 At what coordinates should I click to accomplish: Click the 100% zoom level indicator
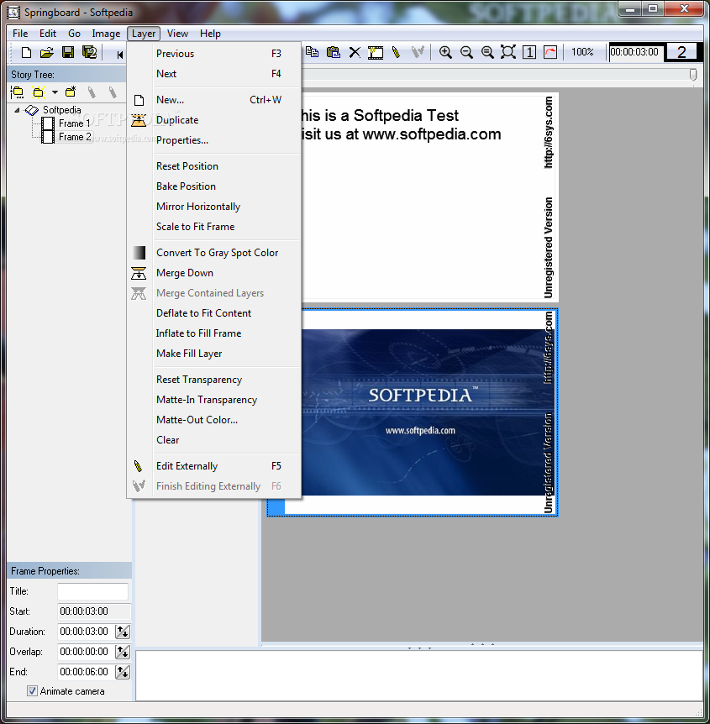point(582,52)
